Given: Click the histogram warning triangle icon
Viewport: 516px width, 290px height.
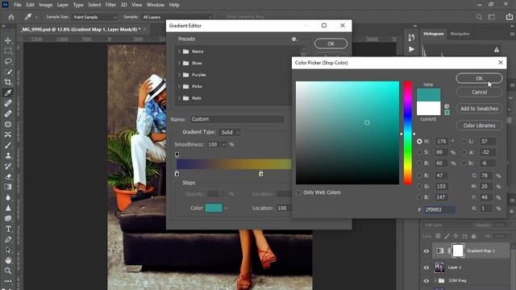Looking at the screenshot, I should 497,50.
